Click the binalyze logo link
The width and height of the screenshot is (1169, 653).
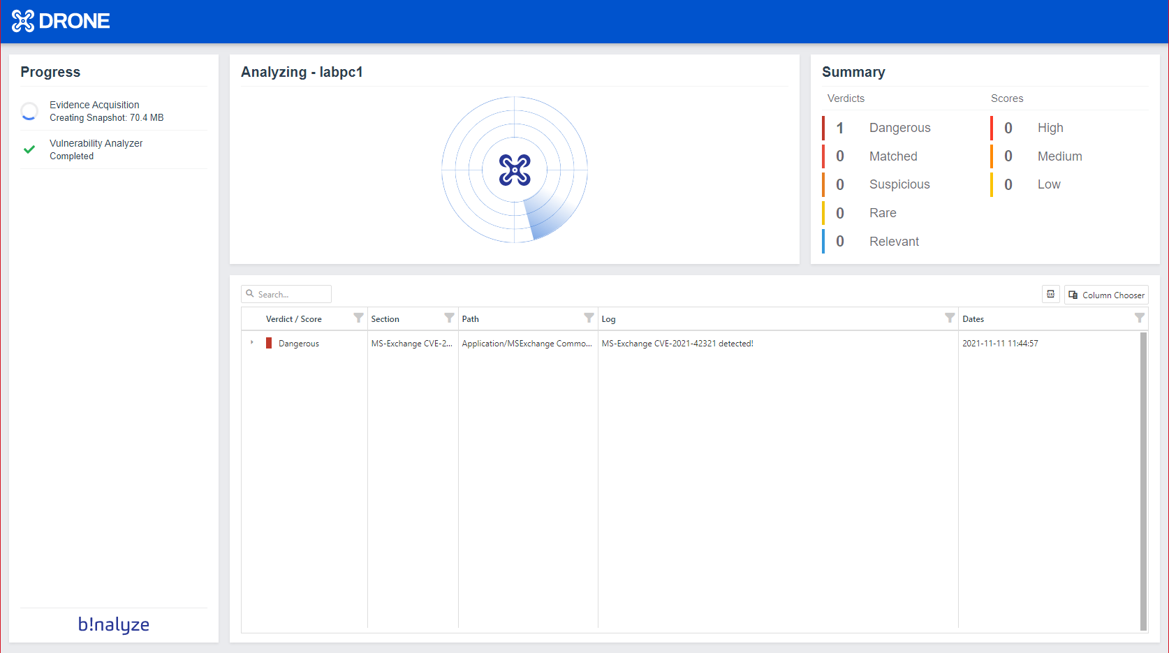[114, 624]
